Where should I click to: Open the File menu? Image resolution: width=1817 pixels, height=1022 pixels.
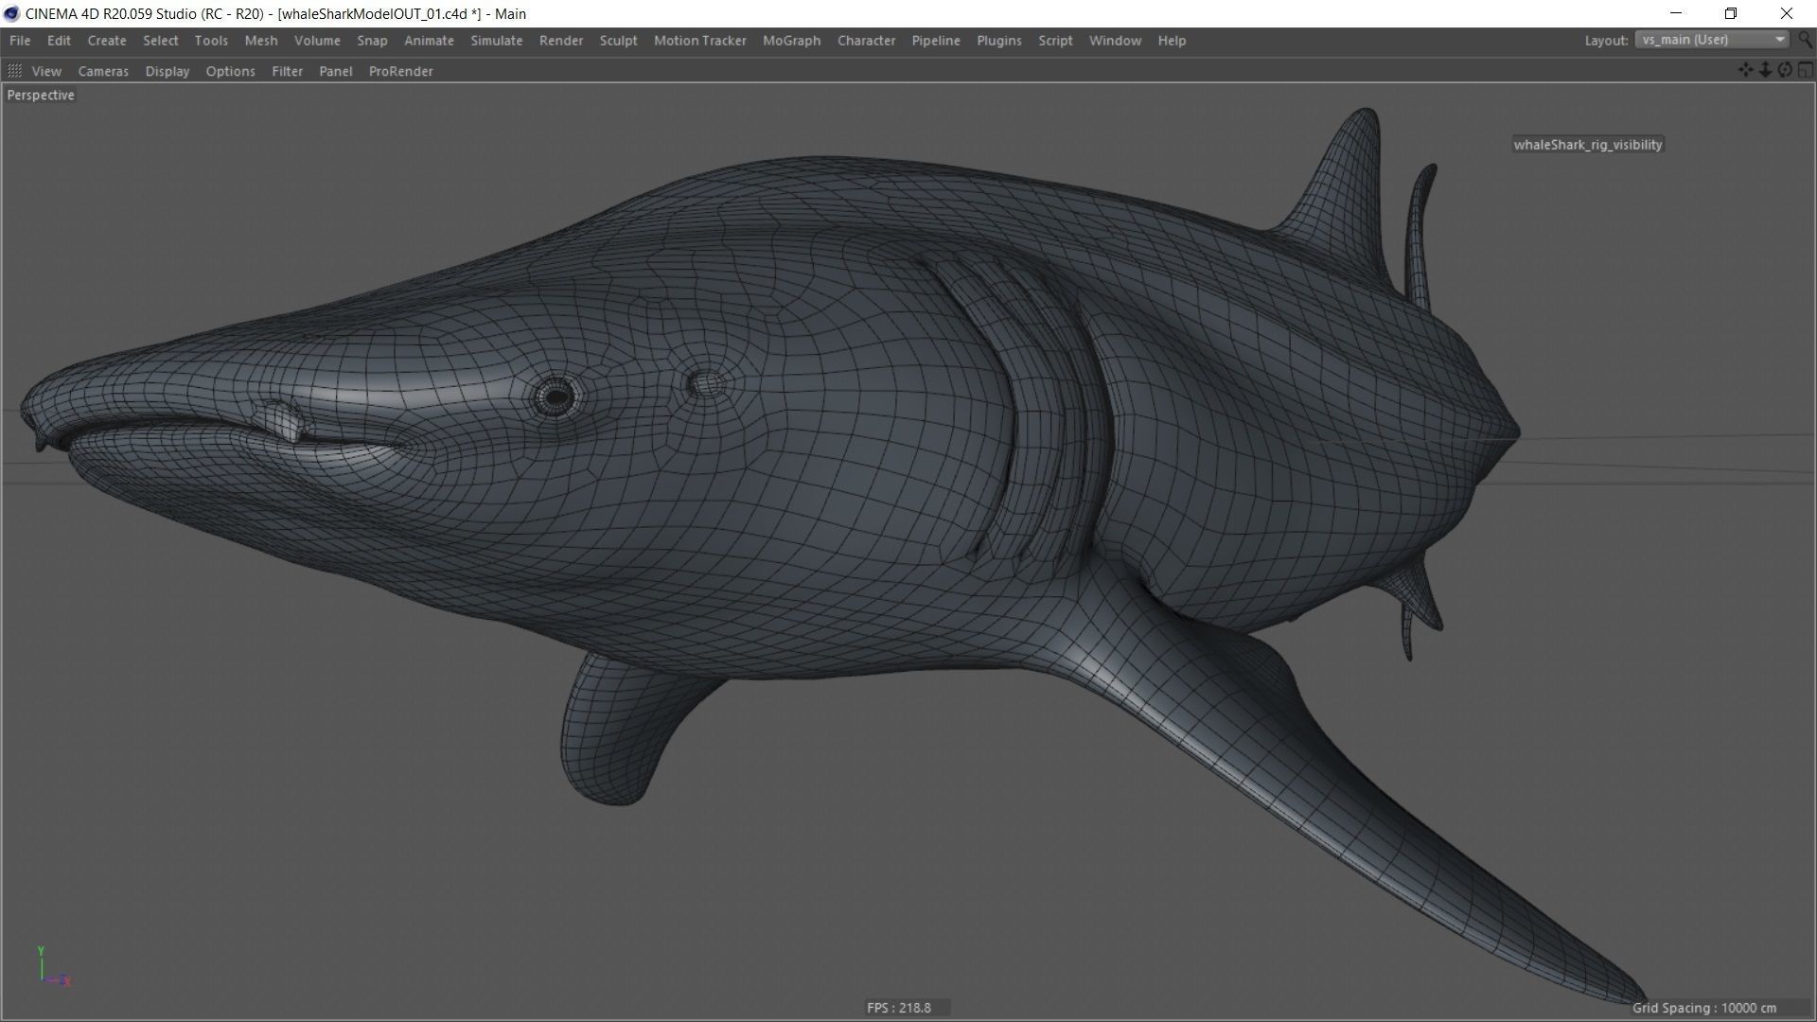(x=20, y=41)
